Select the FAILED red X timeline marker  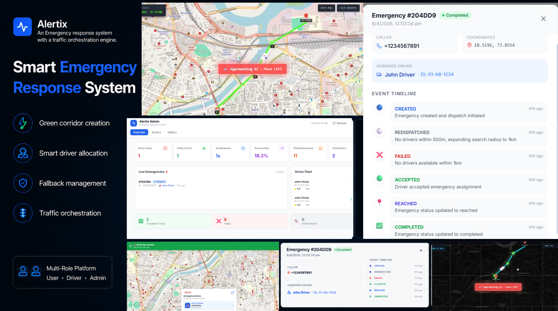tap(379, 155)
